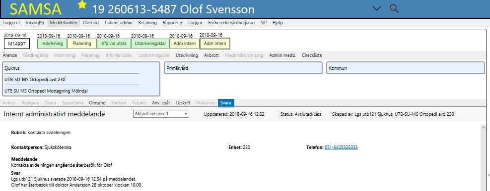This screenshot has width=490, height=191.
Task: Open the SIP menu item
Action: point(264,23)
